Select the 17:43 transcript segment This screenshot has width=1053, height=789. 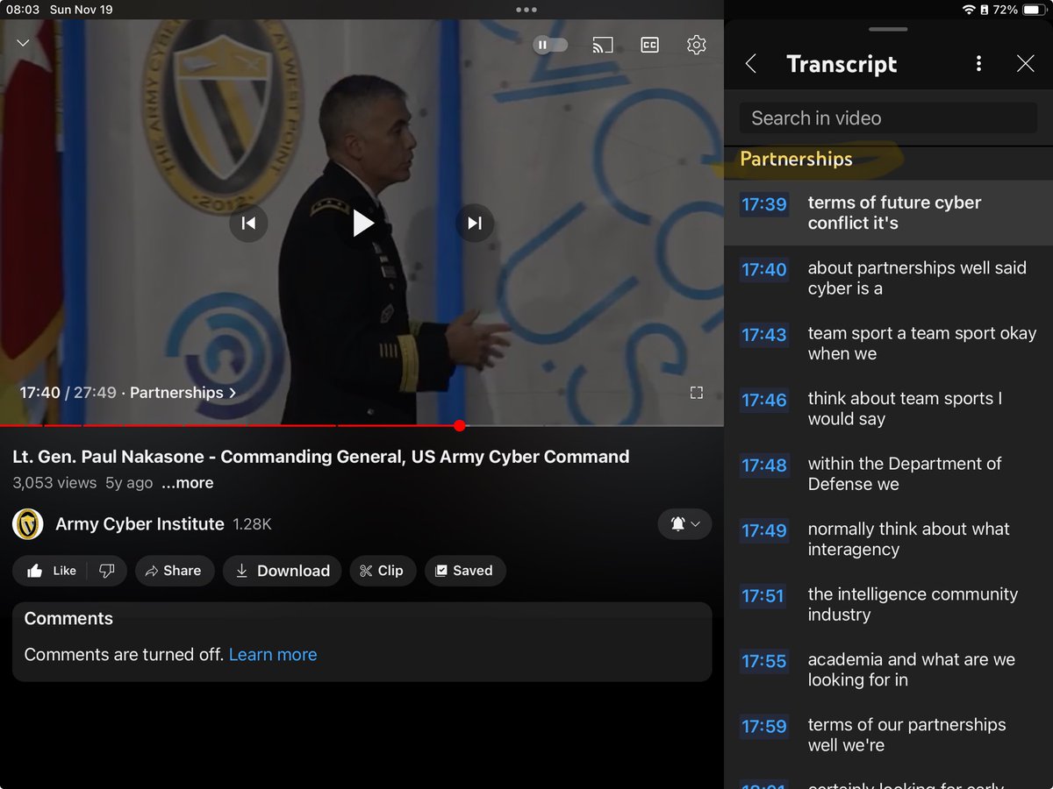click(888, 344)
